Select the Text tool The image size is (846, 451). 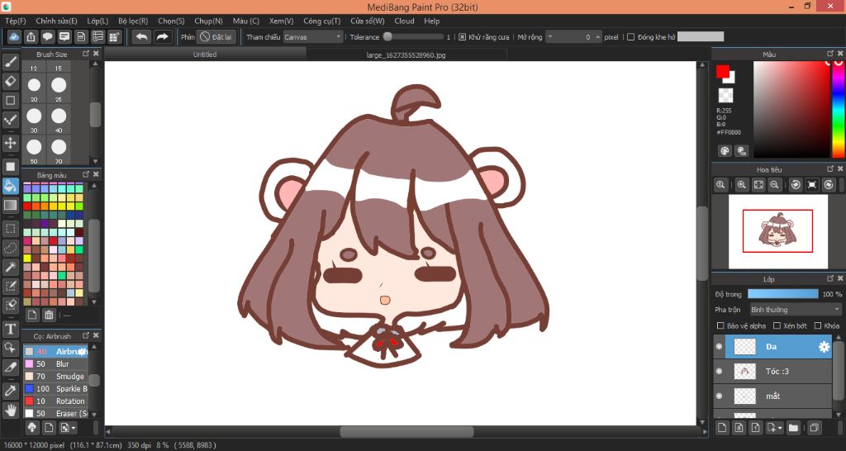click(11, 329)
